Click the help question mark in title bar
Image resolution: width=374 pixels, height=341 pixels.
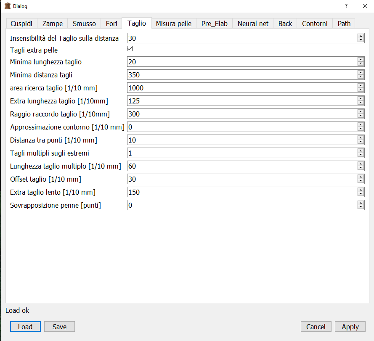coord(346,6)
